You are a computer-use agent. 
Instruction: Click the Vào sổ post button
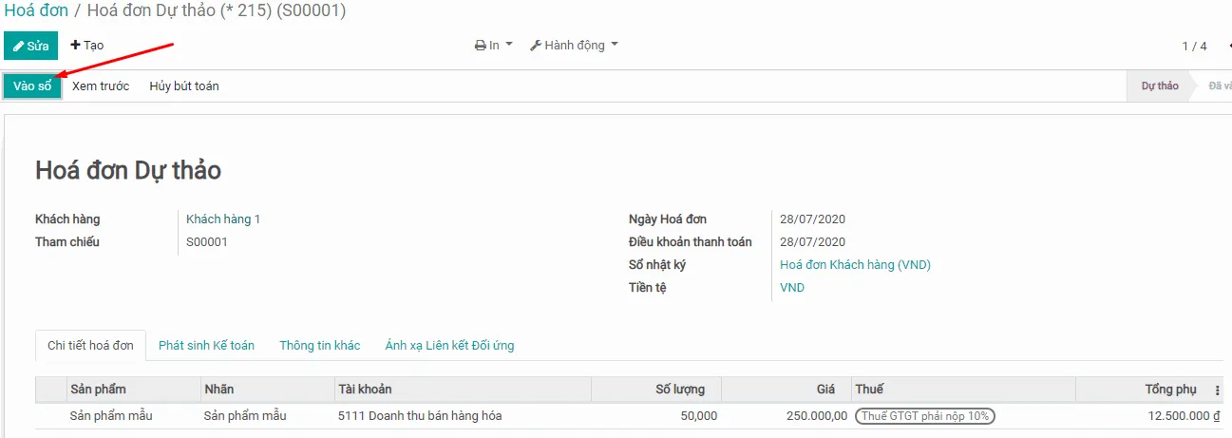(32, 86)
